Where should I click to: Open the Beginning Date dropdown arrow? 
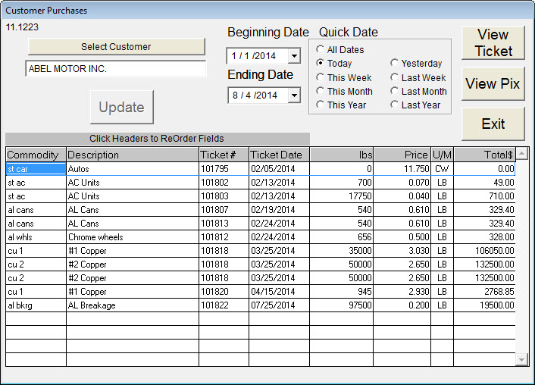pyautogui.click(x=294, y=56)
